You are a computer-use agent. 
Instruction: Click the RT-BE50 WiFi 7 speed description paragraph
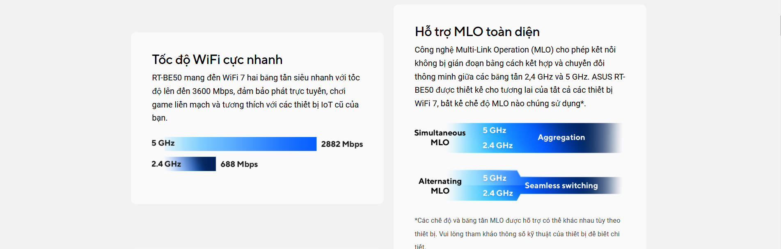255,98
